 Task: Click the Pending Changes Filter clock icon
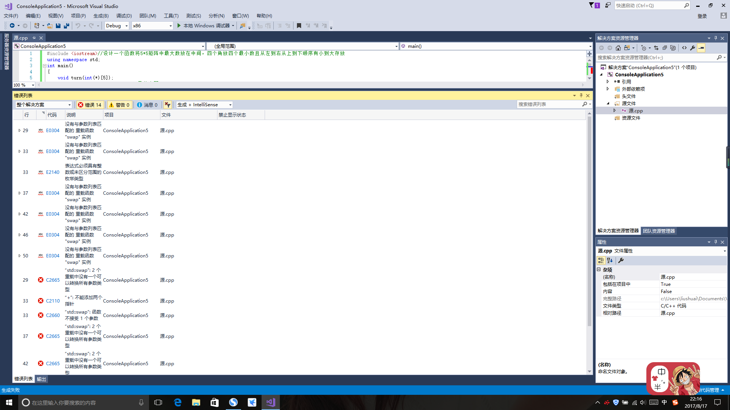click(644, 48)
